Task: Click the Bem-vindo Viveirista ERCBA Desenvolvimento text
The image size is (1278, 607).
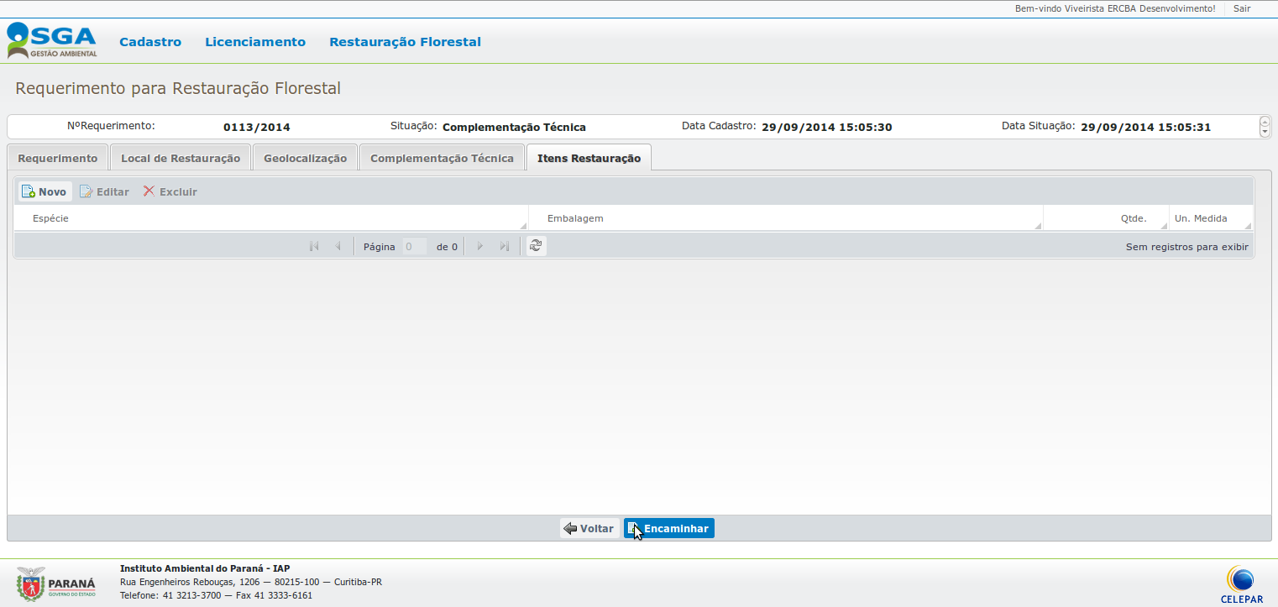Action: [1115, 8]
